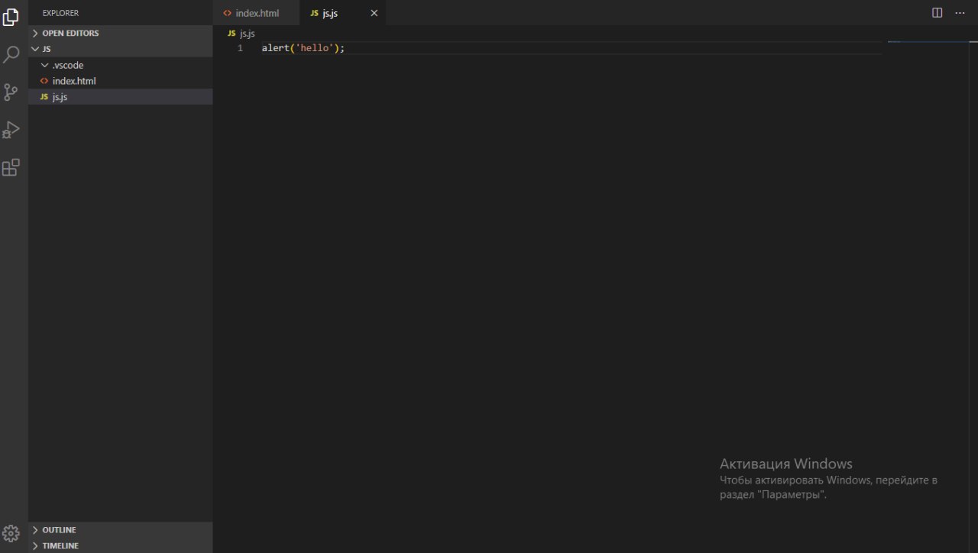Open the Run and Debug view
Viewport: 978px width, 553px height.
tap(11, 130)
